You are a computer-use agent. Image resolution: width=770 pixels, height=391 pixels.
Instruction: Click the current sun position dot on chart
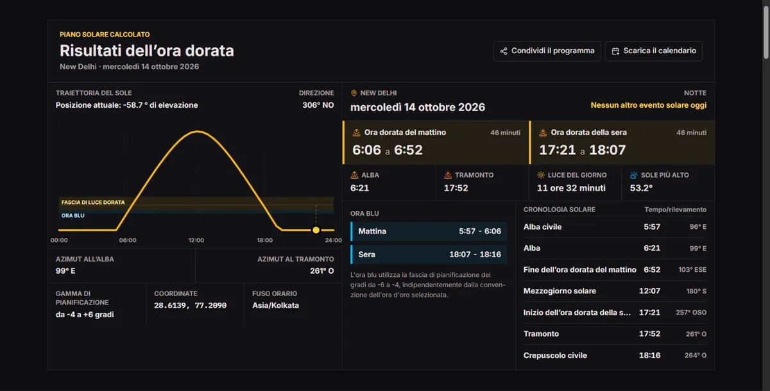coord(316,229)
